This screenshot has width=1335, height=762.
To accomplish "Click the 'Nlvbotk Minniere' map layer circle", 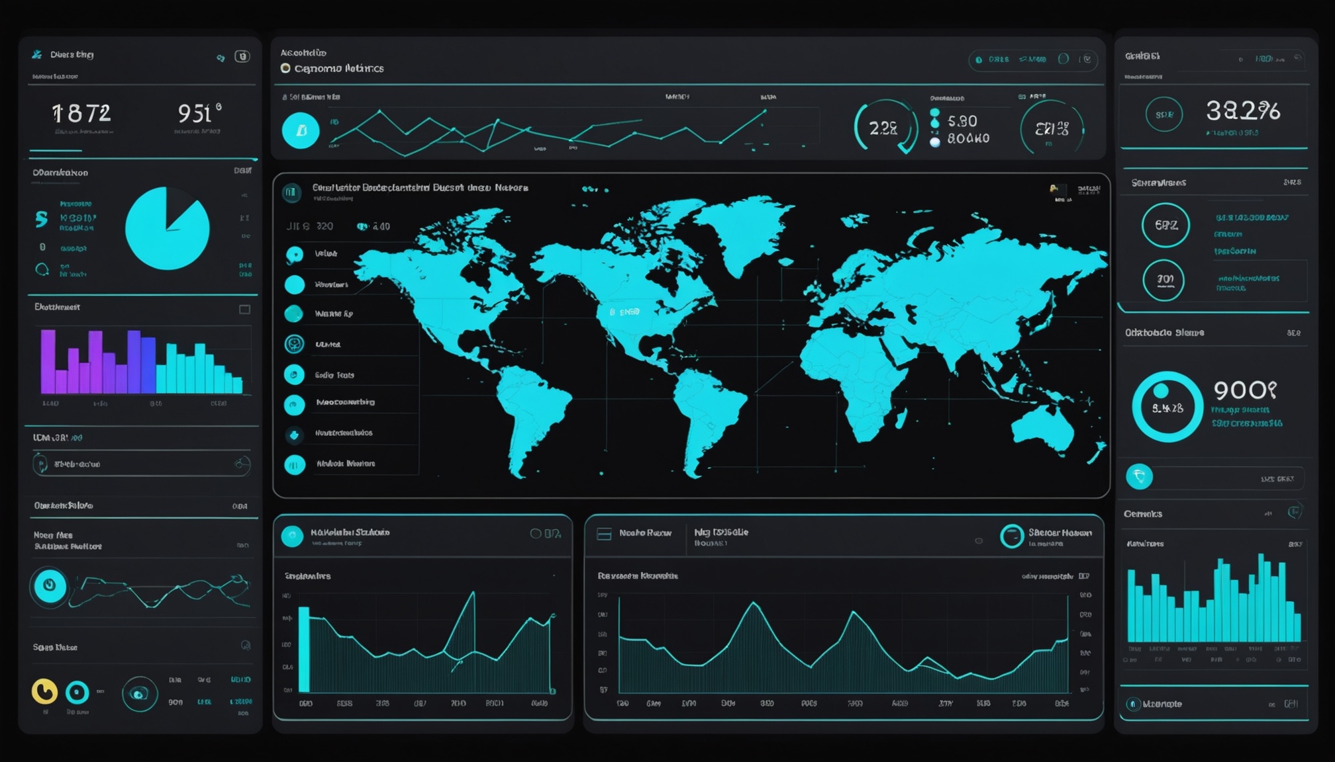I will [295, 465].
